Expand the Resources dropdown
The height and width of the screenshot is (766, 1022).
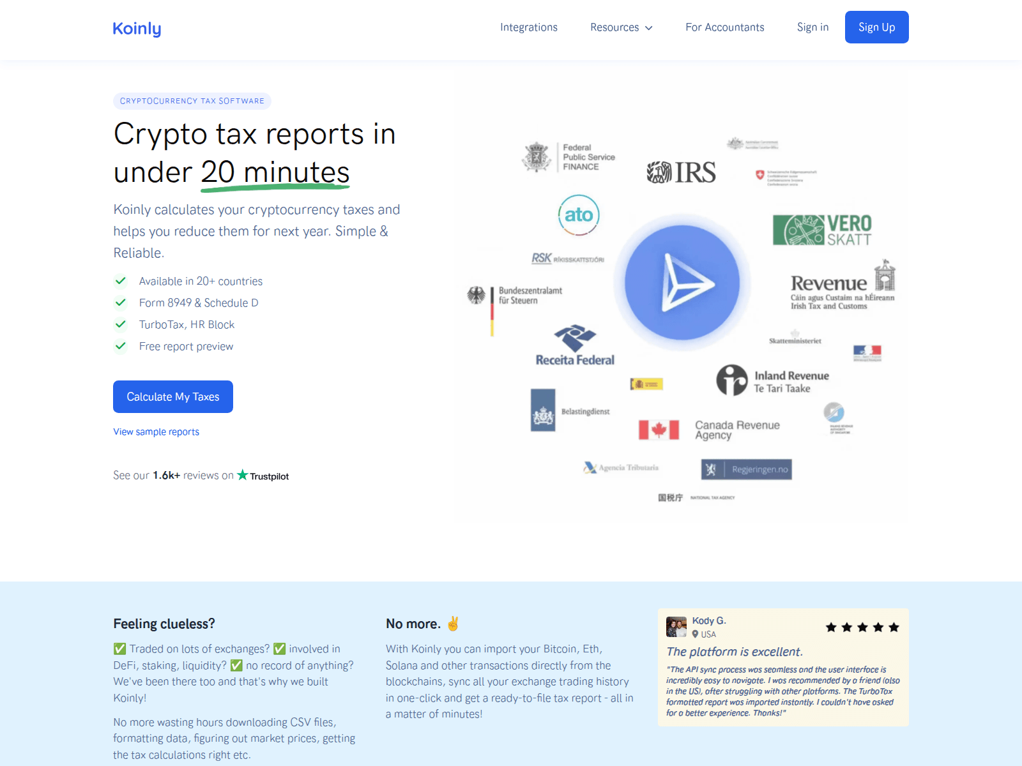click(x=622, y=27)
